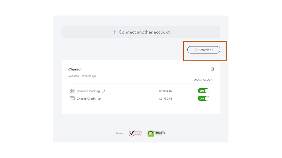Image resolution: width=282 pixels, height=158 pixels.
Task: Disable the Chased Credit toggle
Action: 204,98
